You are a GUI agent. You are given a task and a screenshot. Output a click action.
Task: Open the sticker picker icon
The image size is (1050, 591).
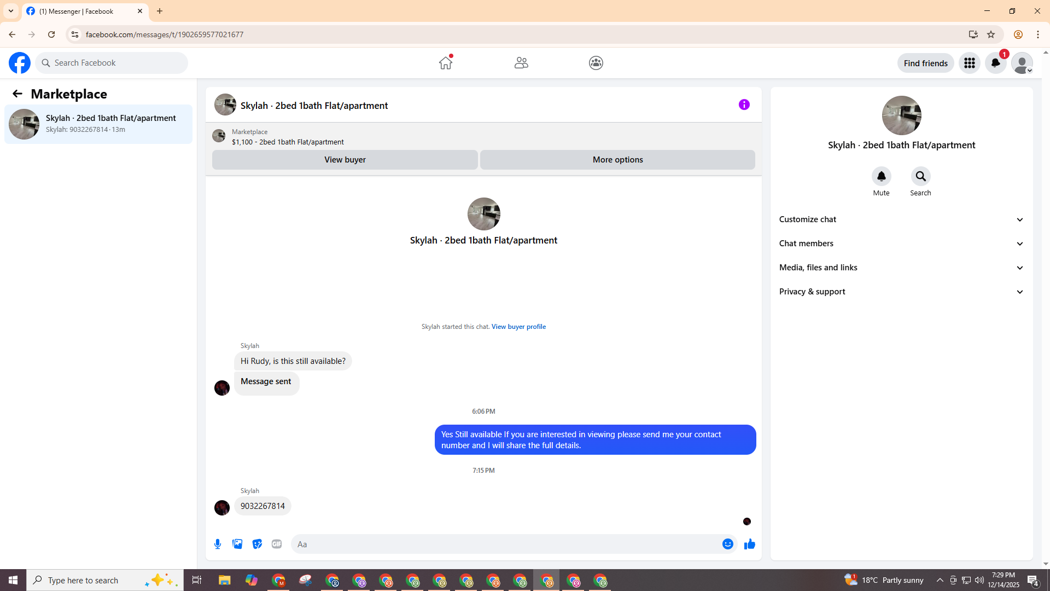coord(257,544)
